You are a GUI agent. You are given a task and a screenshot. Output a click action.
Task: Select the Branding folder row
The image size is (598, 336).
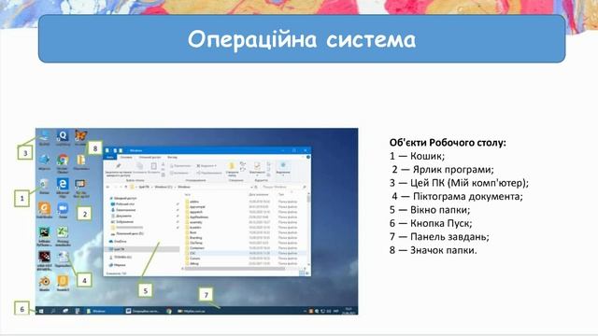244,238
